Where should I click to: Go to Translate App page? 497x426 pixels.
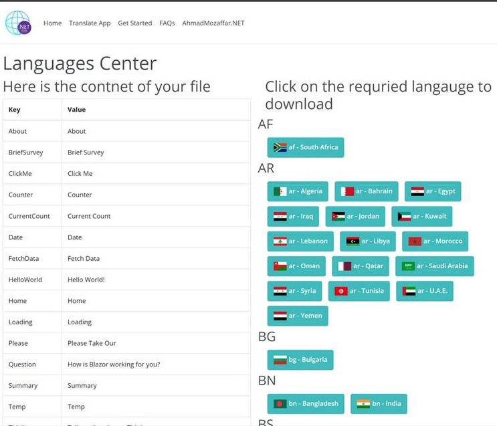point(90,23)
